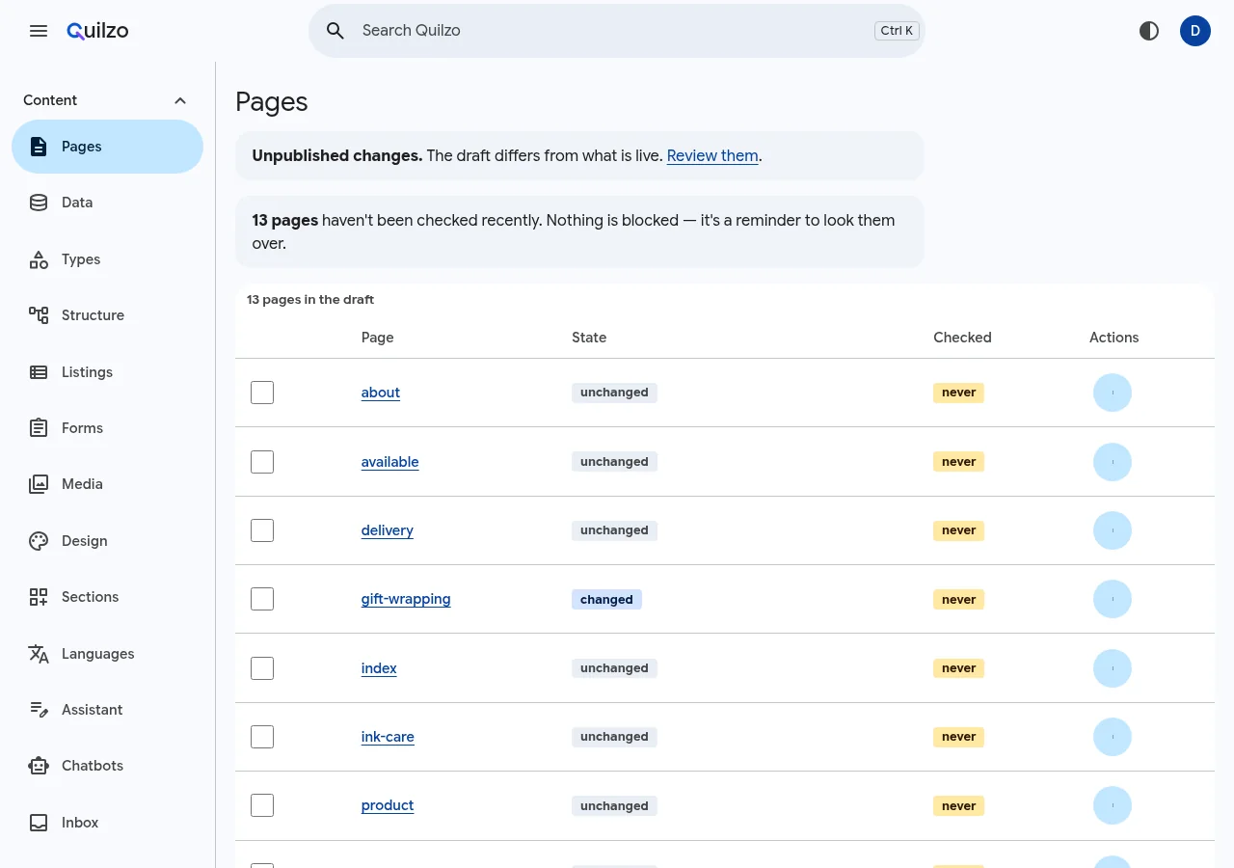1234x868 pixels.
Task: Open the hamburger navigation menu
Action: 39,31
